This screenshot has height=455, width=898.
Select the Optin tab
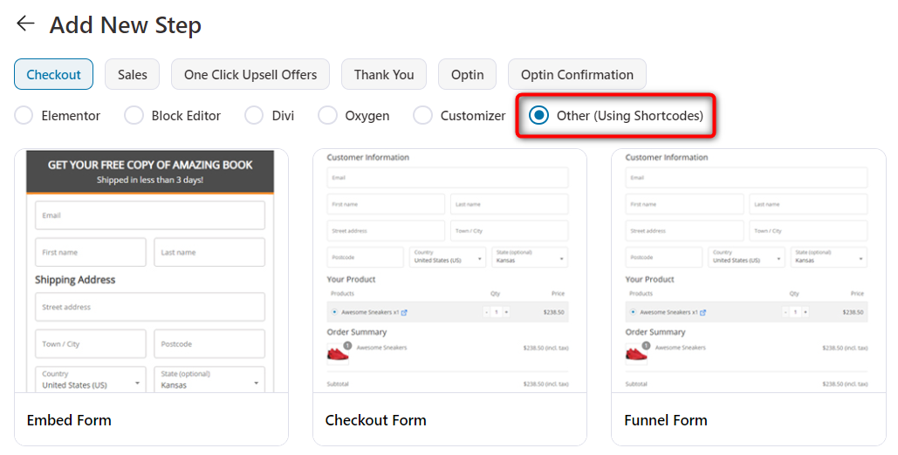click(467, 75)
